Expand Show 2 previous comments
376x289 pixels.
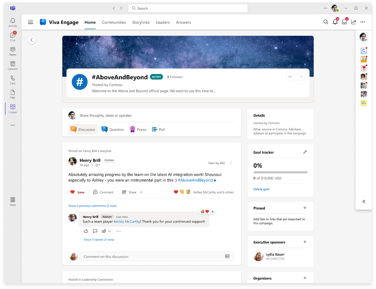[92, 206]
